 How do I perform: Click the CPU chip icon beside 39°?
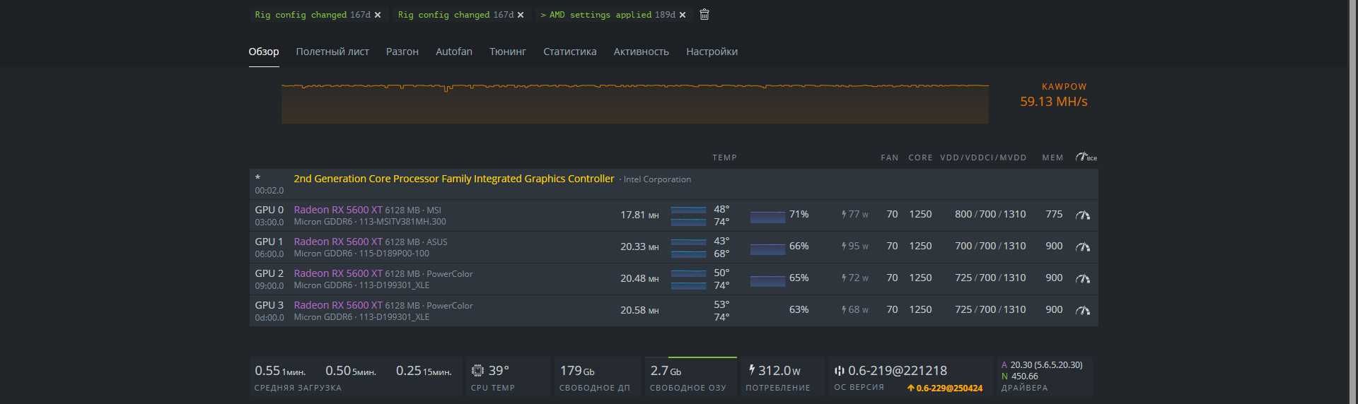(x=478, y=370)
